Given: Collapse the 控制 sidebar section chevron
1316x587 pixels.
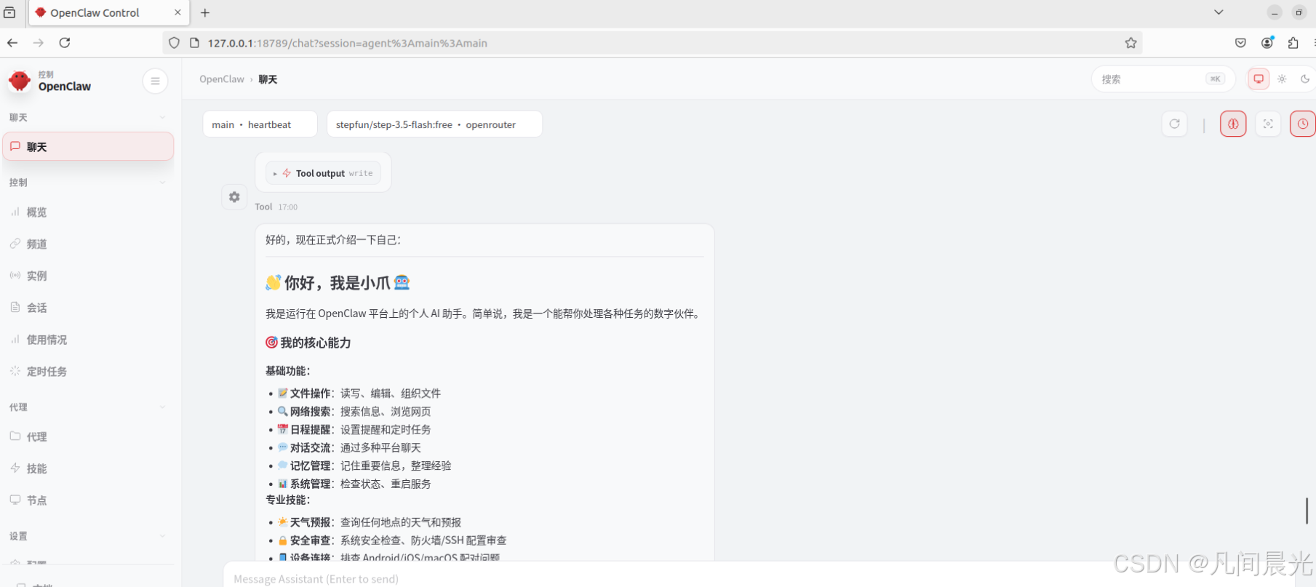Looking at the screenshot, I should [162, 183].
